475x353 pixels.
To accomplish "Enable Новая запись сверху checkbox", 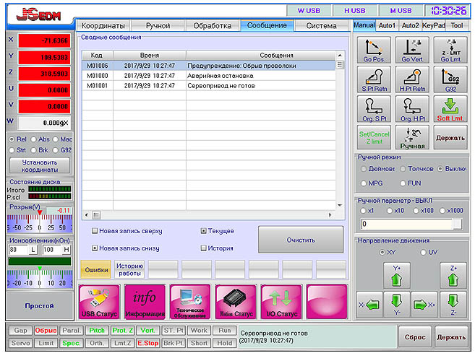I will (95, 231).
